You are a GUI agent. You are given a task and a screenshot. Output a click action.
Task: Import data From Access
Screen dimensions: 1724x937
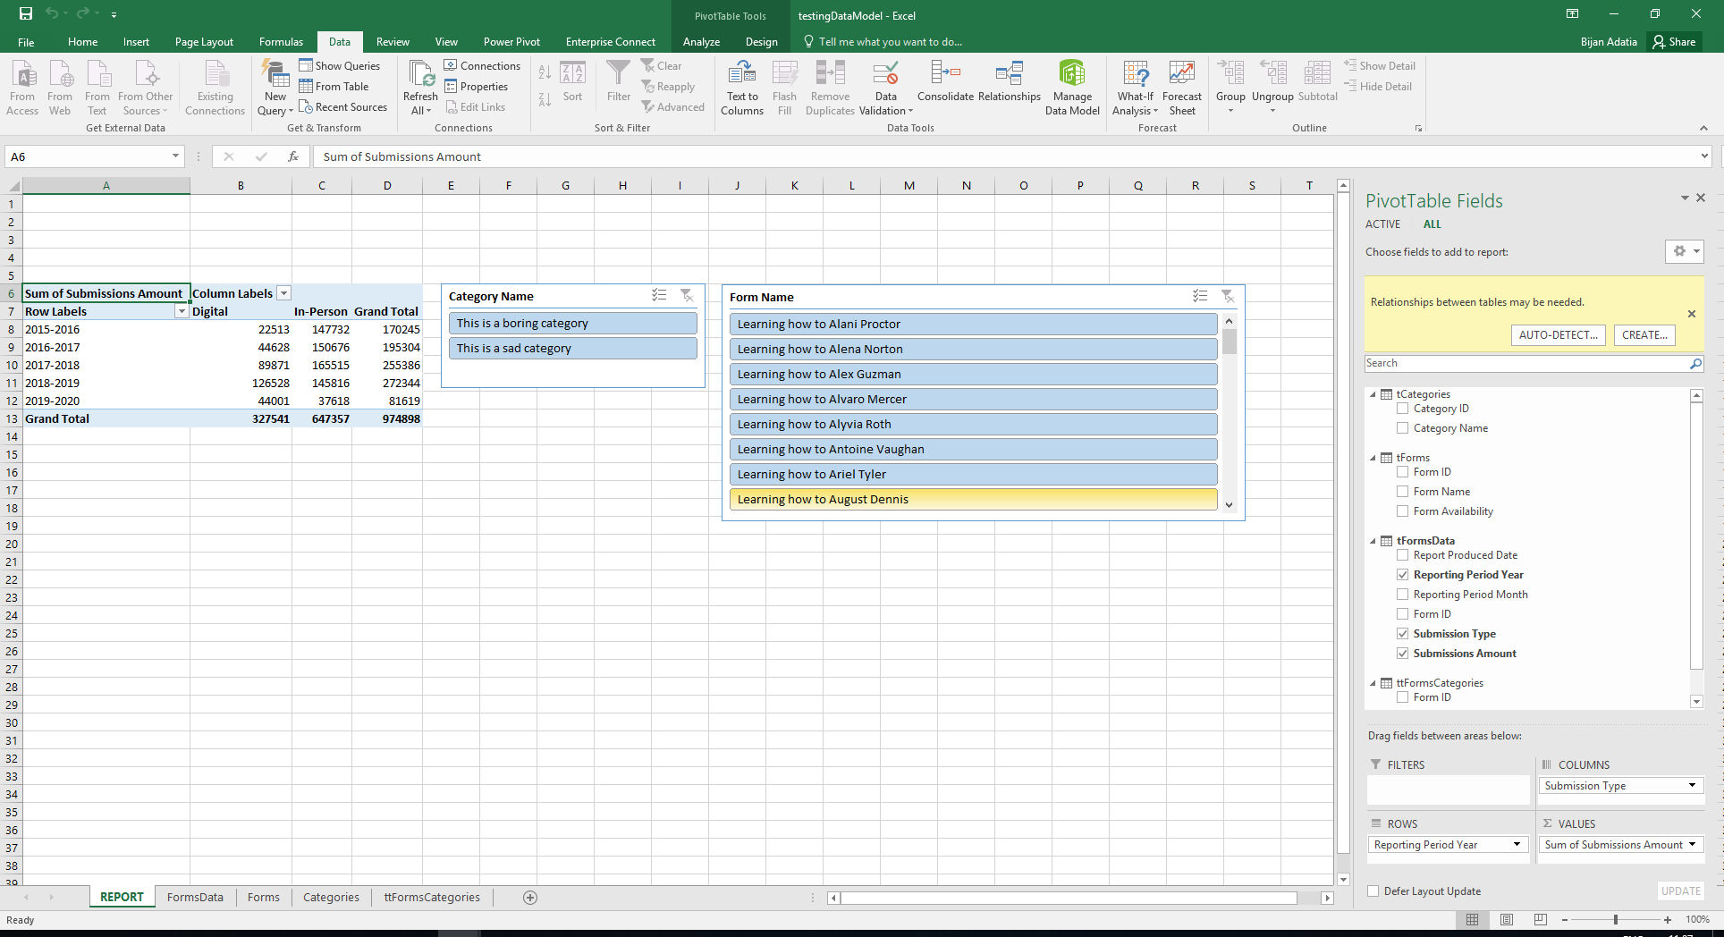tap(22, 88)
